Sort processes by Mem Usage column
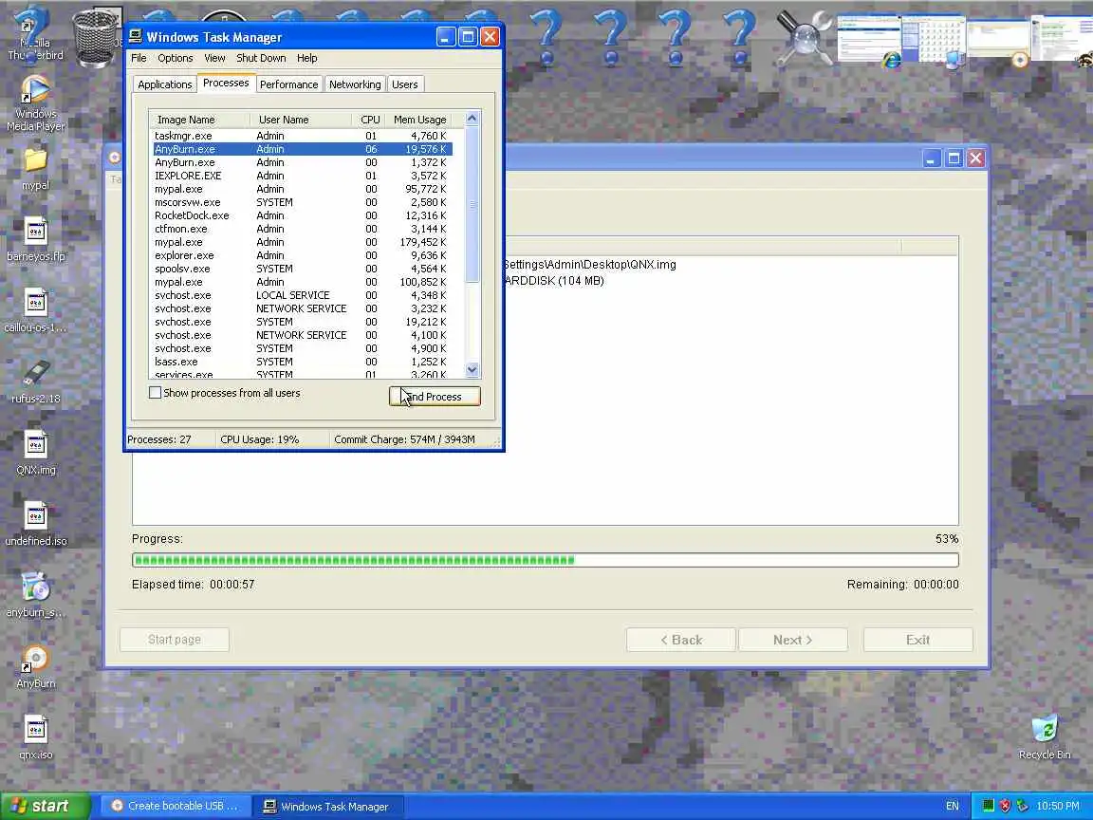Screen dimensions: 1093x820 pyautogui.click(x=417, y=120)
